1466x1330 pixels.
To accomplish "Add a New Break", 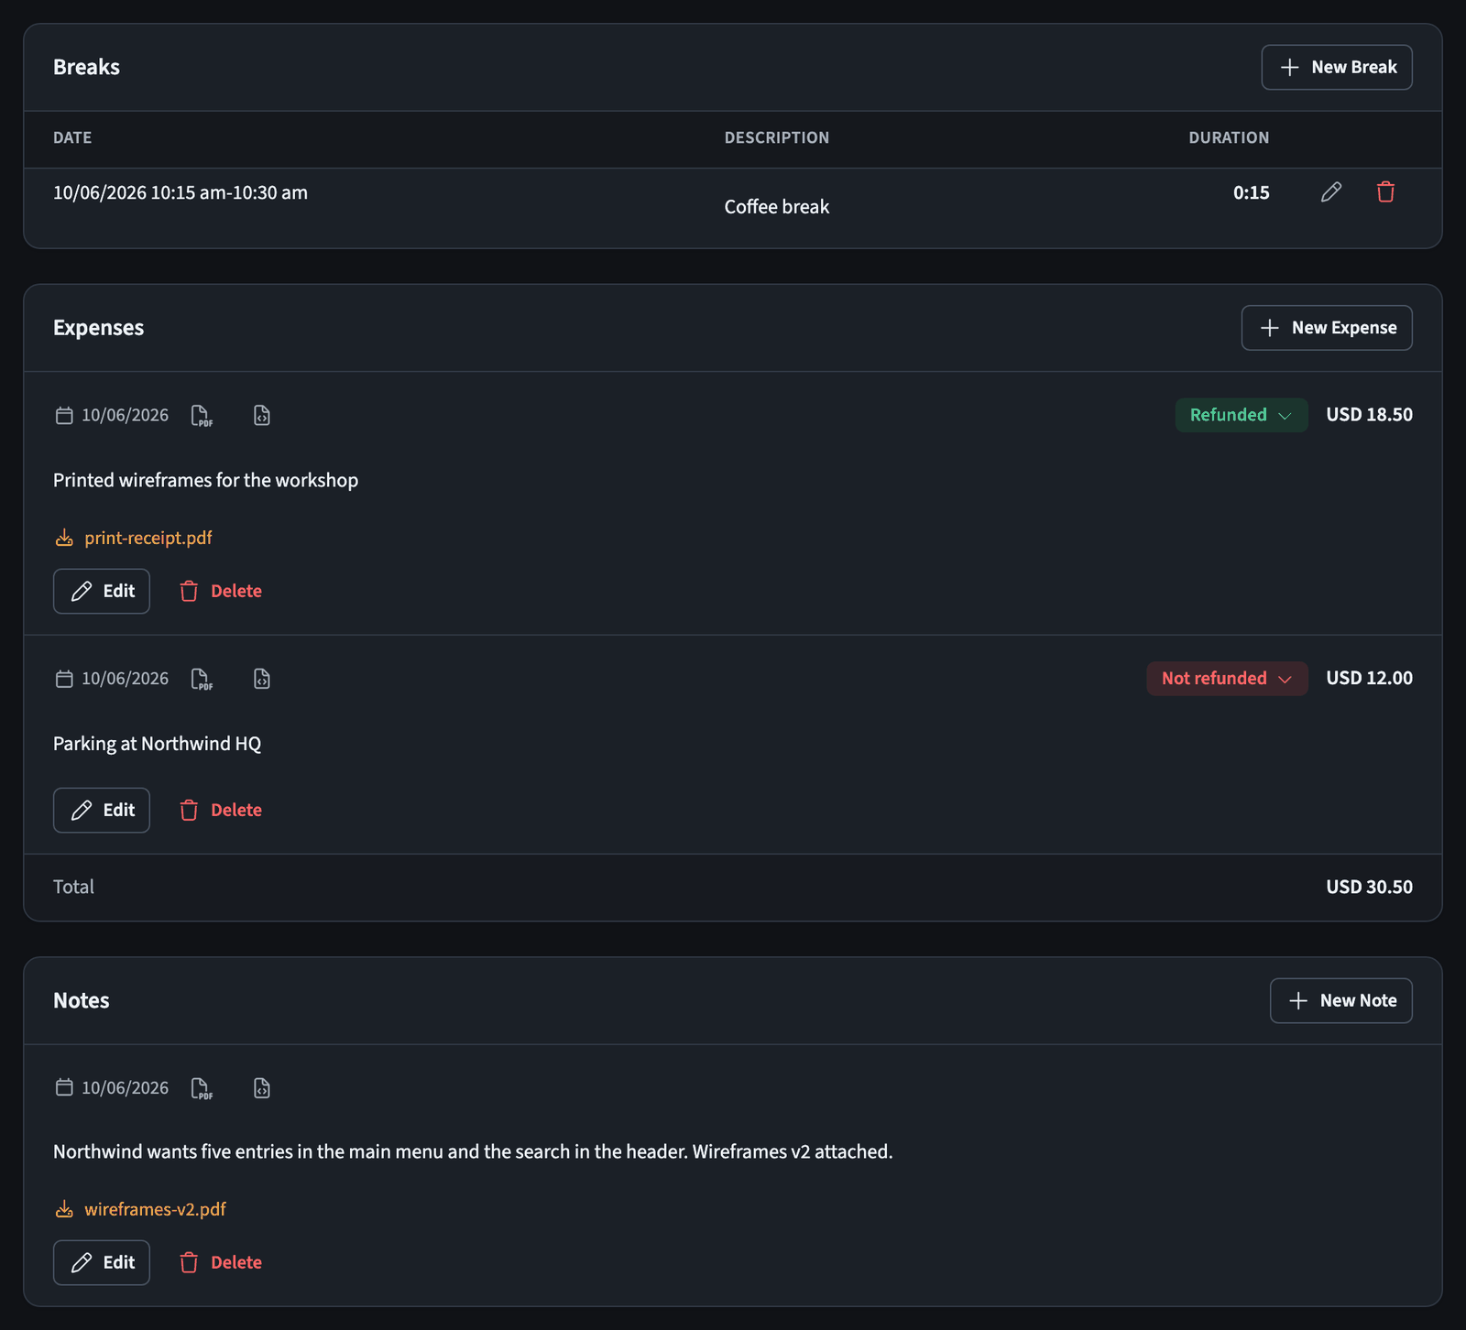I will (1337, 68).
